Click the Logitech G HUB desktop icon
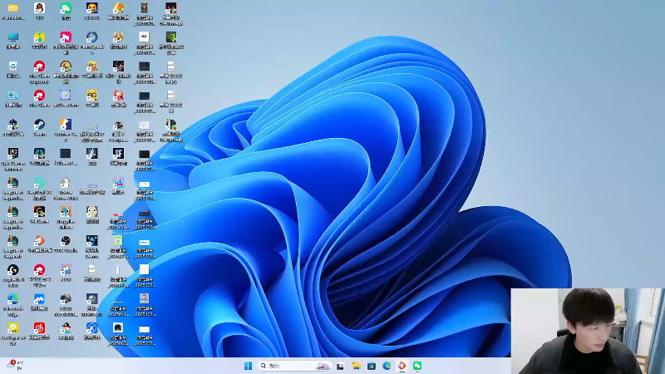Image resolution: width=665 pixels, height=374 pixels. coord(12,270)
